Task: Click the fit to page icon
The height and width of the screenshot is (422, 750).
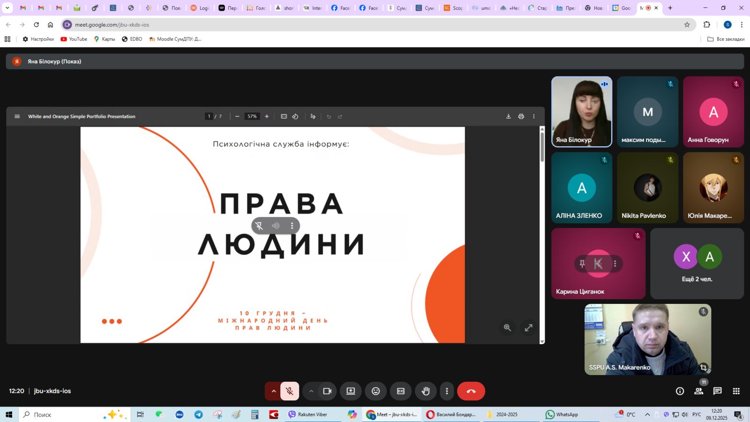Action: click(x=284, y=116)
